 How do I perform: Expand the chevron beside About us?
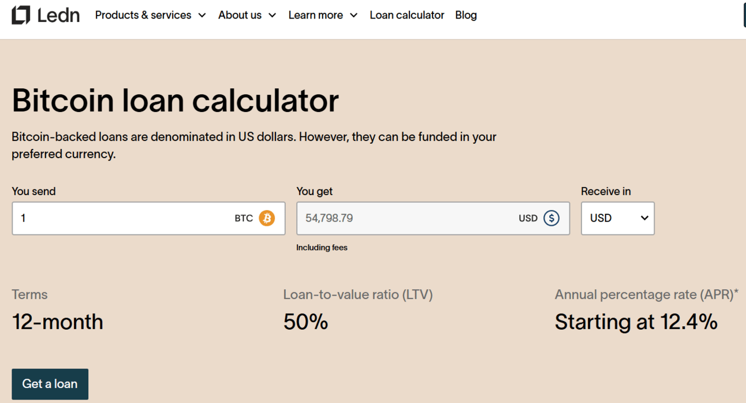click(272, 16)
